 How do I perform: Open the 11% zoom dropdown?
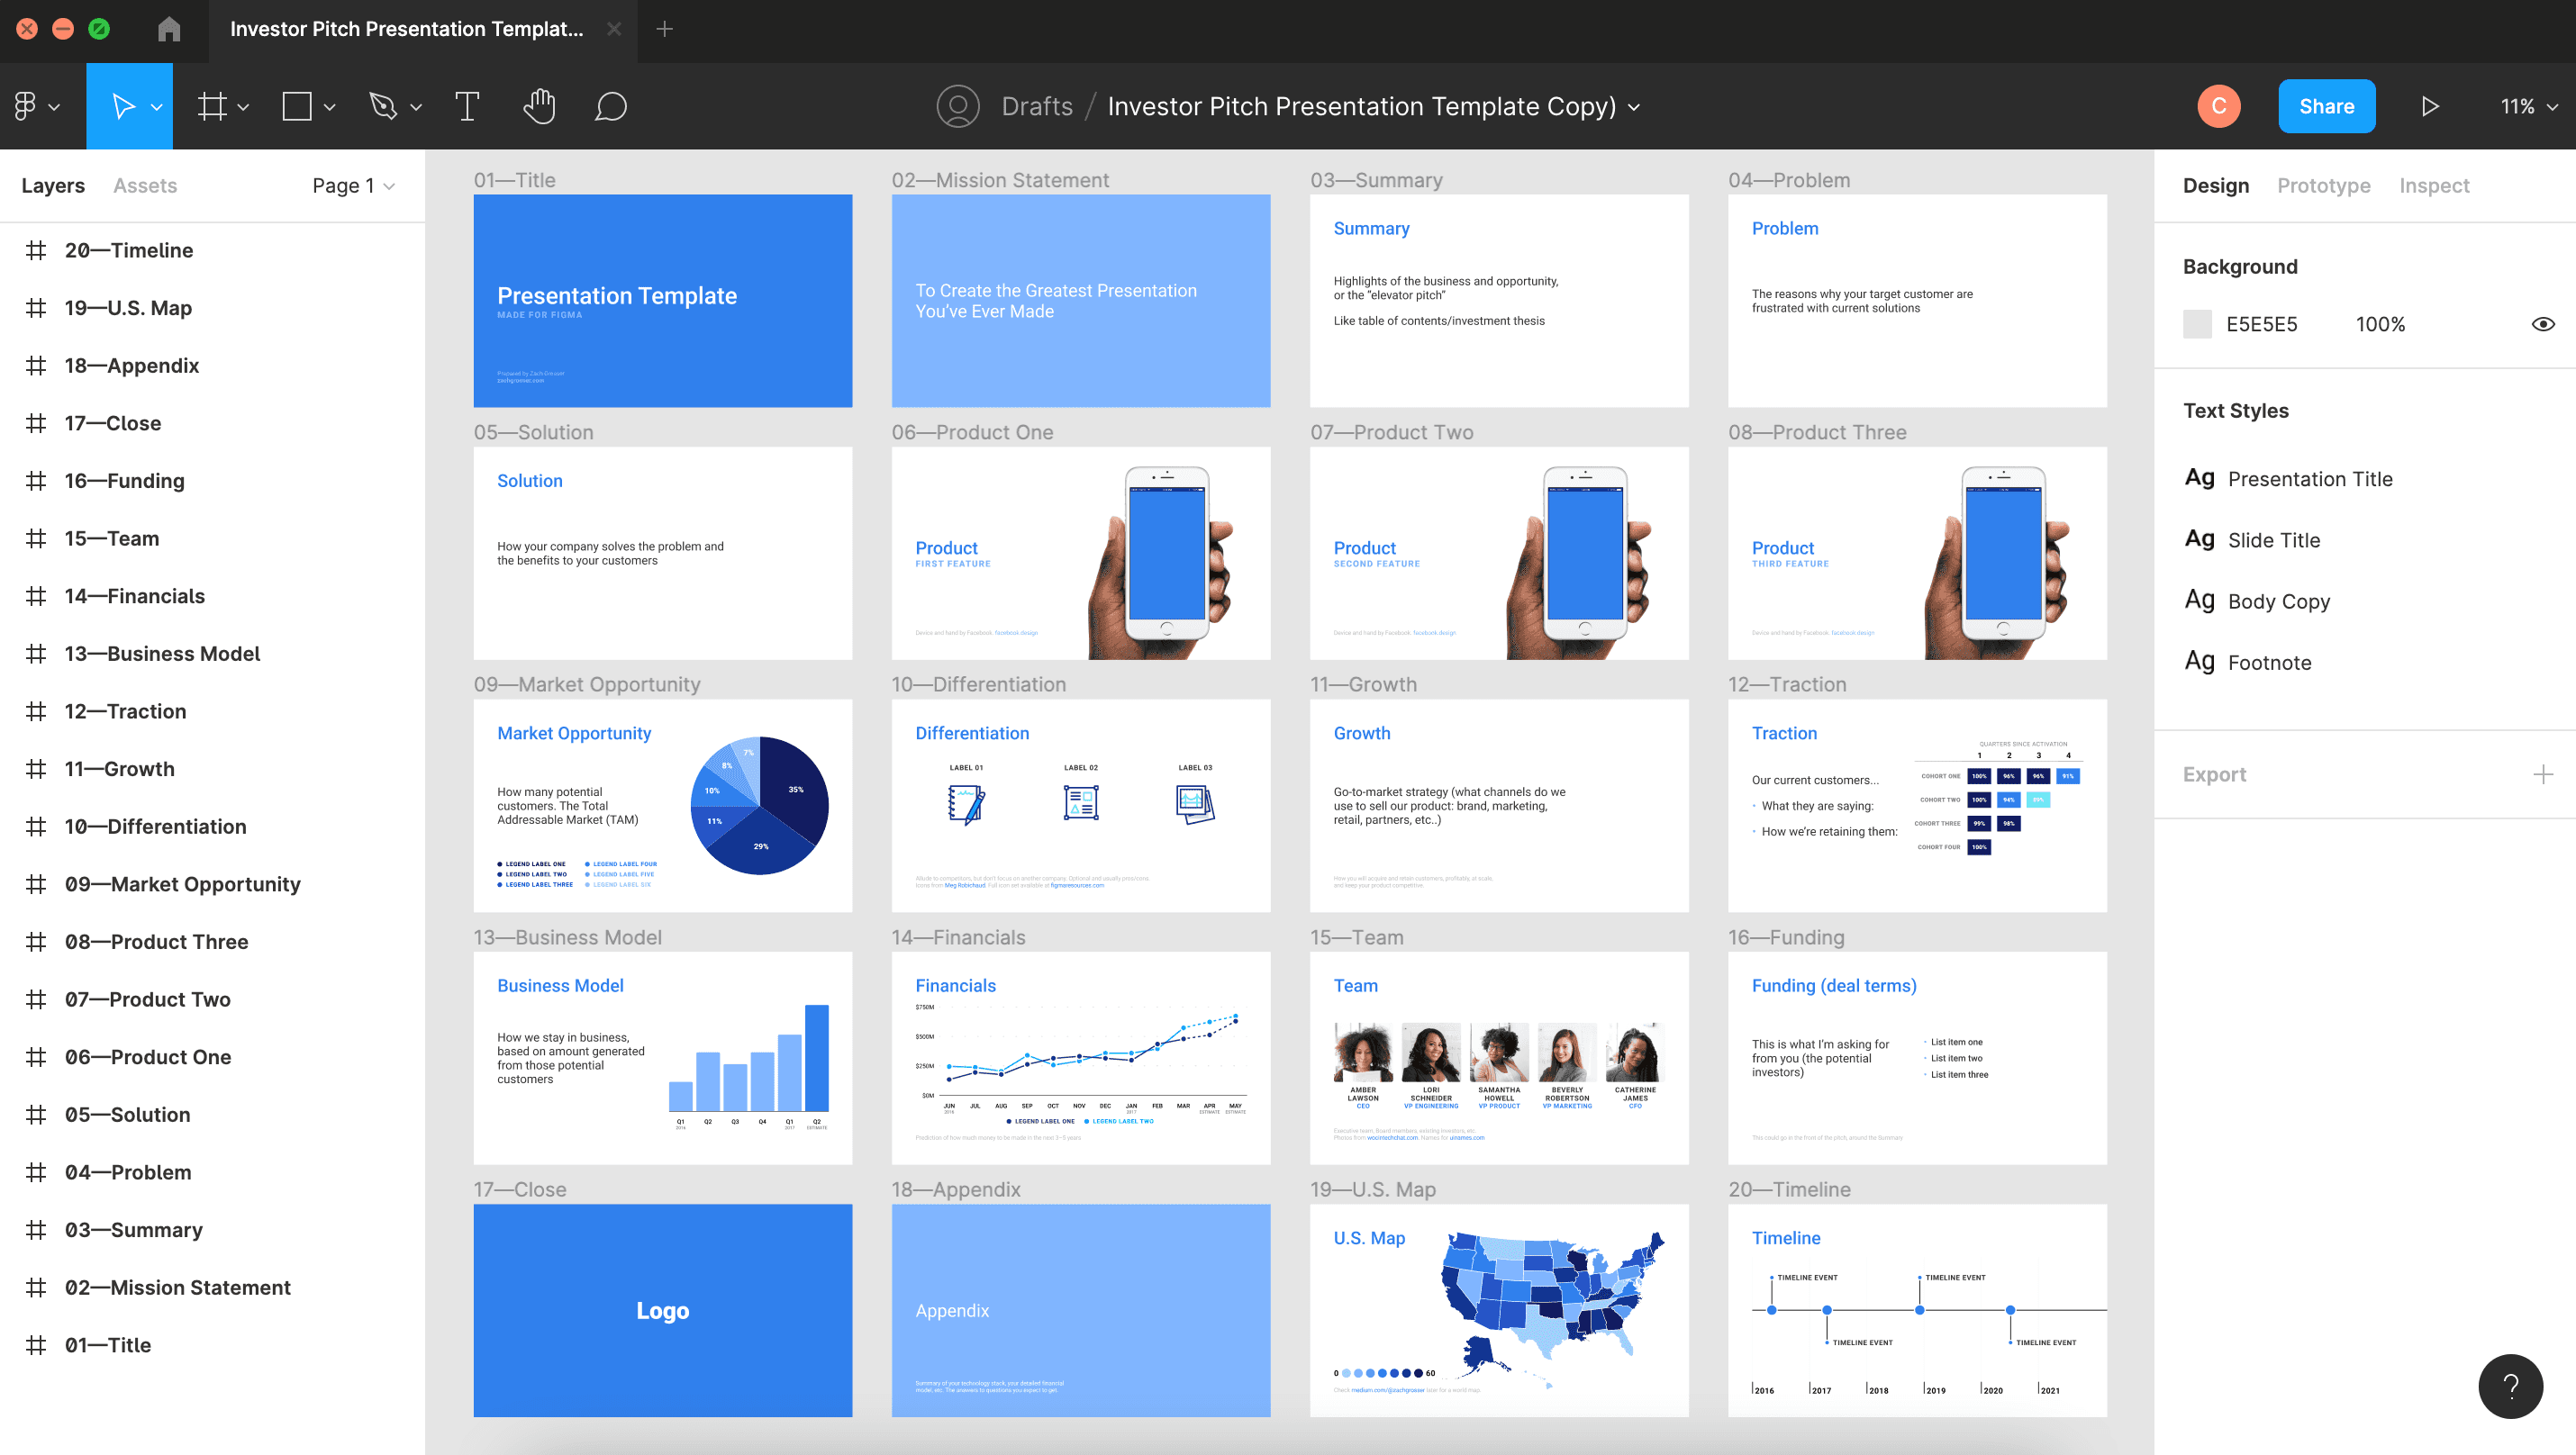point(2528,106)
